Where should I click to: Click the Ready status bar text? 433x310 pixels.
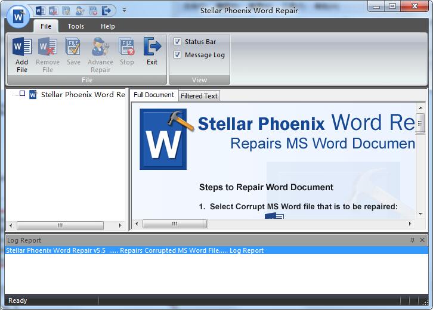[18, 300]
